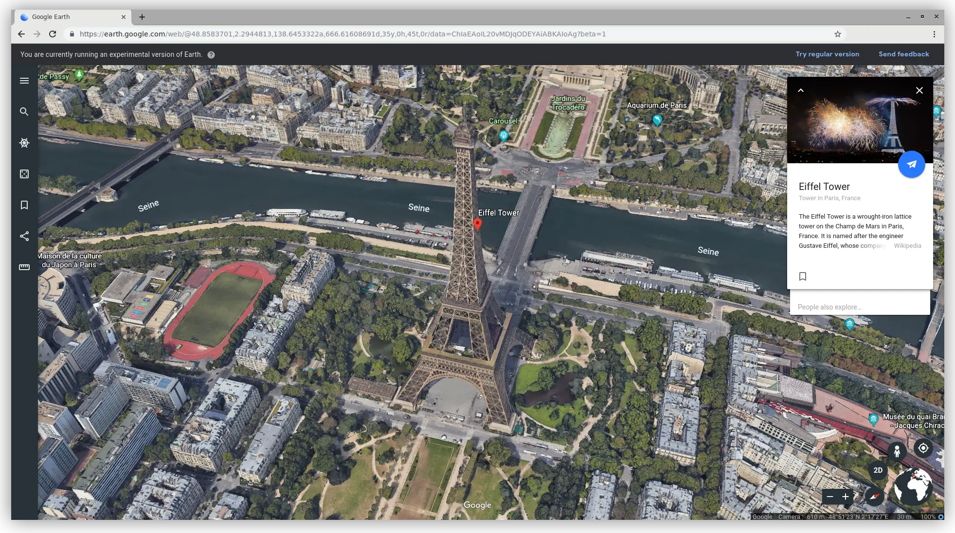Click 'Try regular version' link top right

(828, 54)
